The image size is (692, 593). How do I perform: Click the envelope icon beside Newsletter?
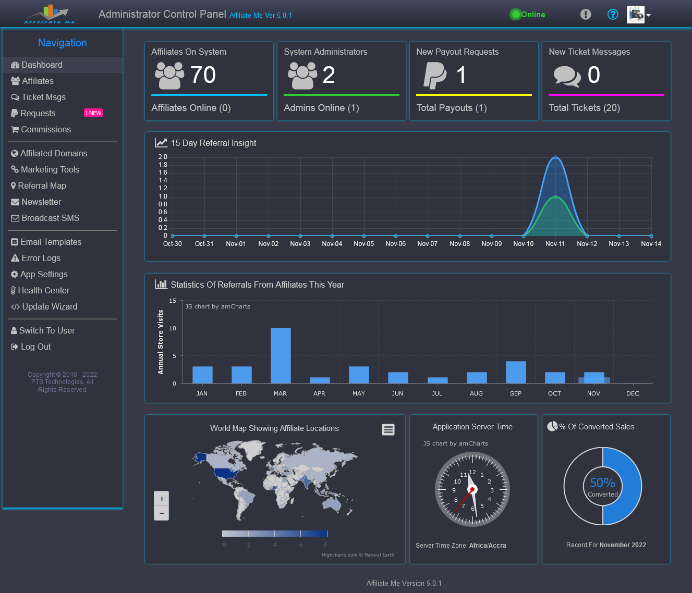15,202
